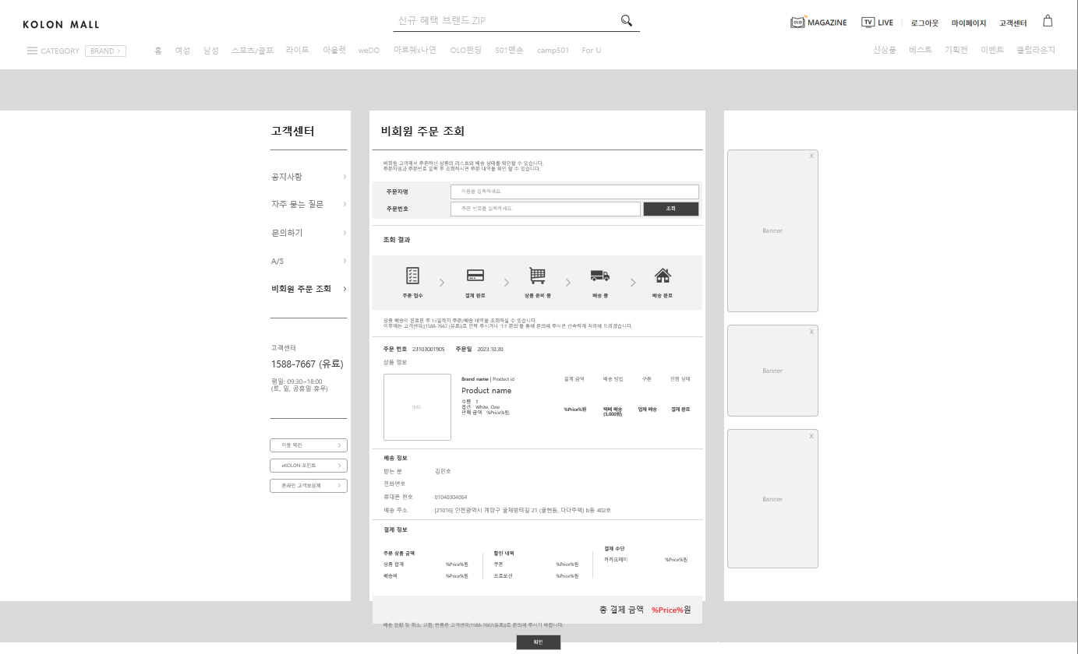Open eKOLON 포인트 sidebar button
The width and height of the screenshot is (1078, 654).
(x=309, y=466)
